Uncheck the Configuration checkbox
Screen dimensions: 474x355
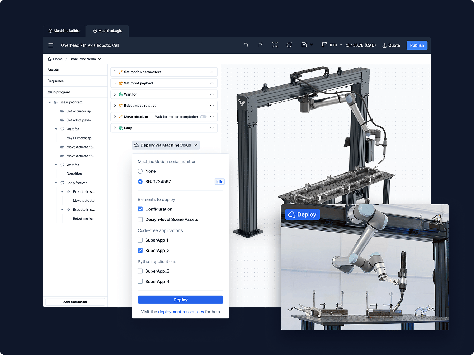(x=140, y=209)
